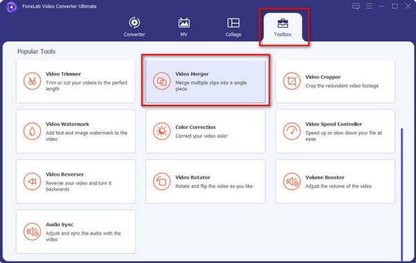This screenshot has width=416, height=263.
Task: Open the Audio Sync title
Action: tap(60, 225)
